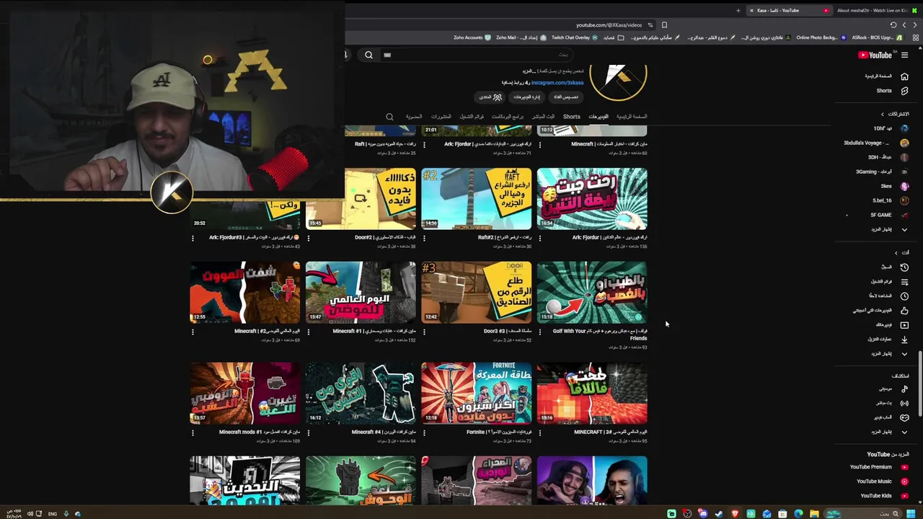Search within channel using tab-row magnifier

(x=389, y=117)
